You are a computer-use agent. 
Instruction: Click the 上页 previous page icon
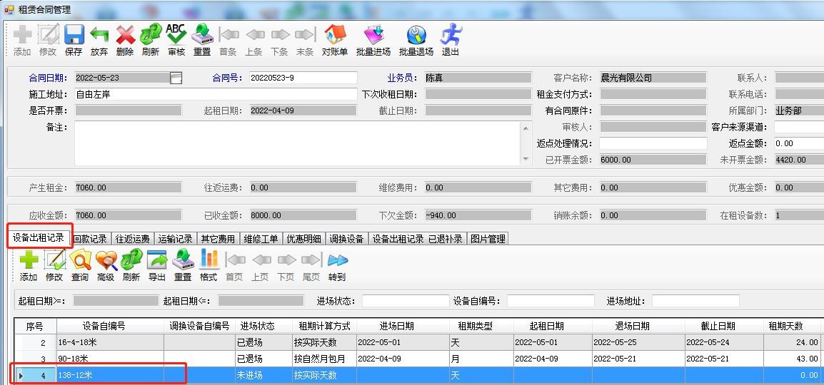pos(261,260)
